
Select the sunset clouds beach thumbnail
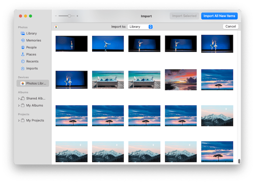point(181,79)
